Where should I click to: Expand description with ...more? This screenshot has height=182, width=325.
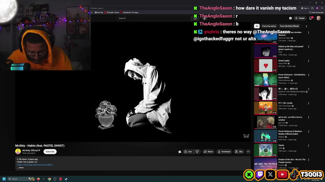[20, 168]
